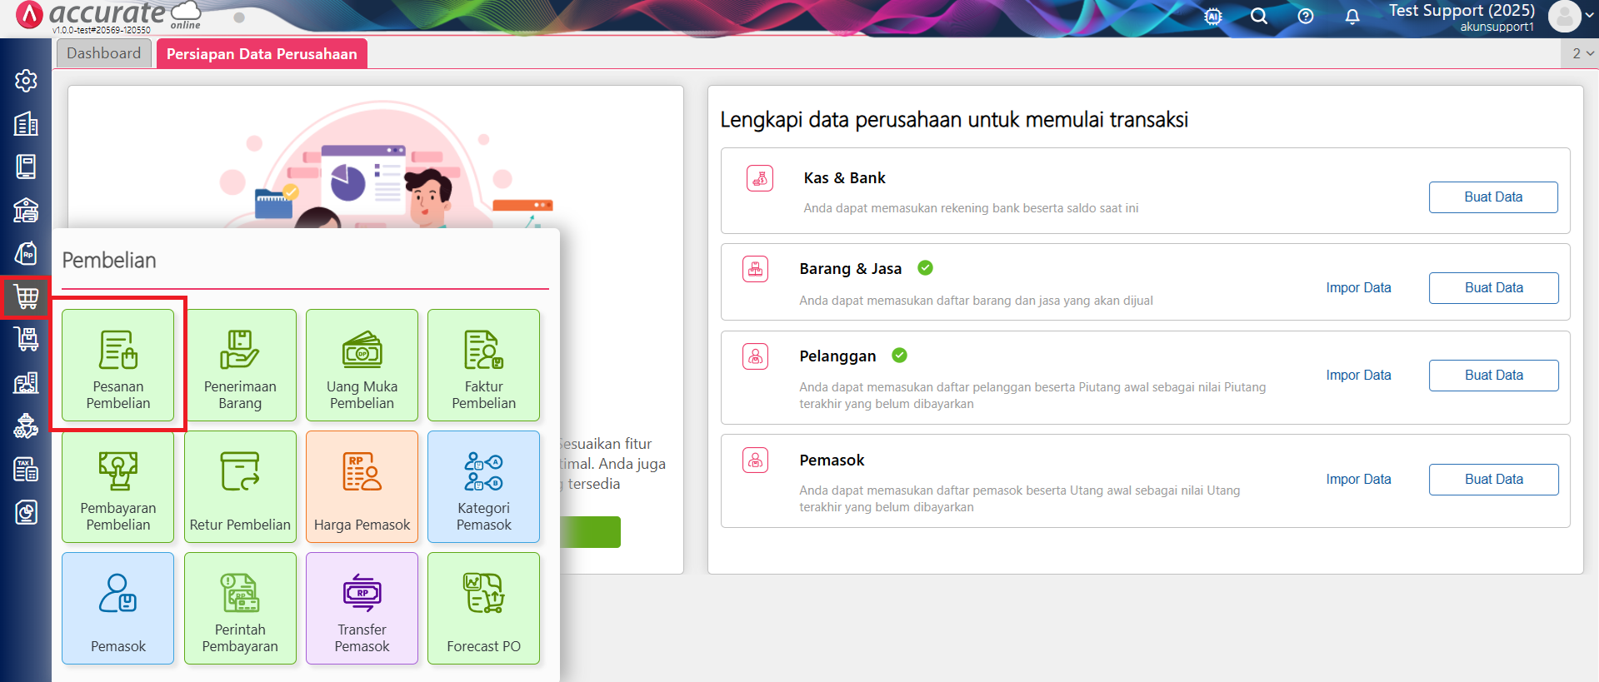Image resolution: width=1599 pixels, height=682 pixels.
Task: Open Penerimaan Barang module
Action: point(240,365)
